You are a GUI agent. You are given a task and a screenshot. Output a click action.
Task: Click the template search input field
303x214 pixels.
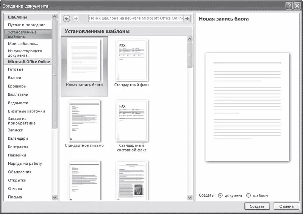click(x=135, y=18)
